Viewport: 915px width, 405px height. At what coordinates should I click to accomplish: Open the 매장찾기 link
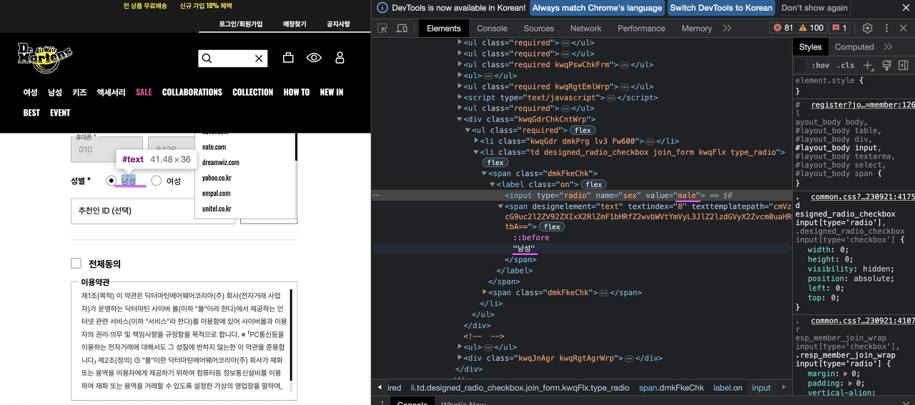pos(295,24)
